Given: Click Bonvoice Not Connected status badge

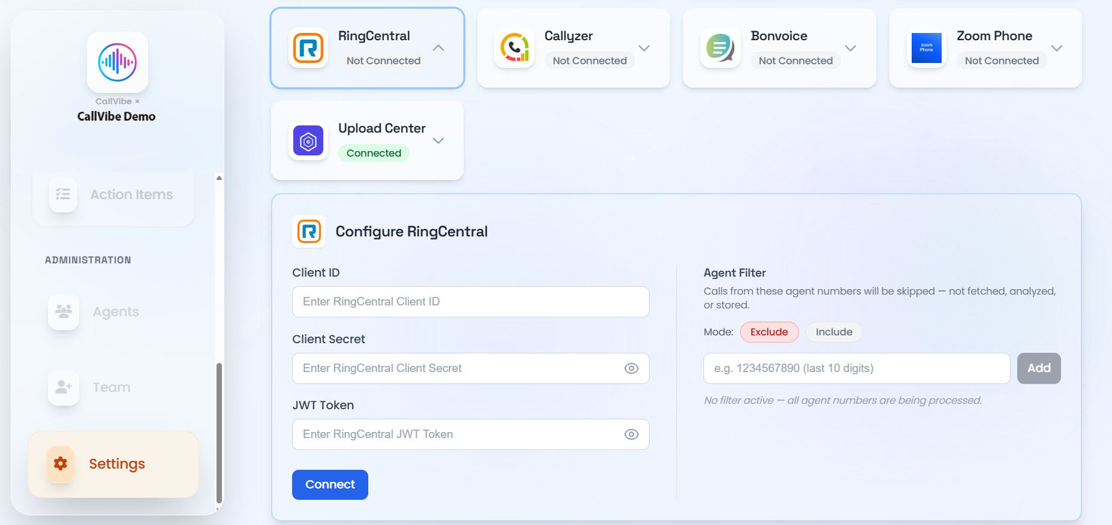Looking at the screenshot, I should click(795, 61).
